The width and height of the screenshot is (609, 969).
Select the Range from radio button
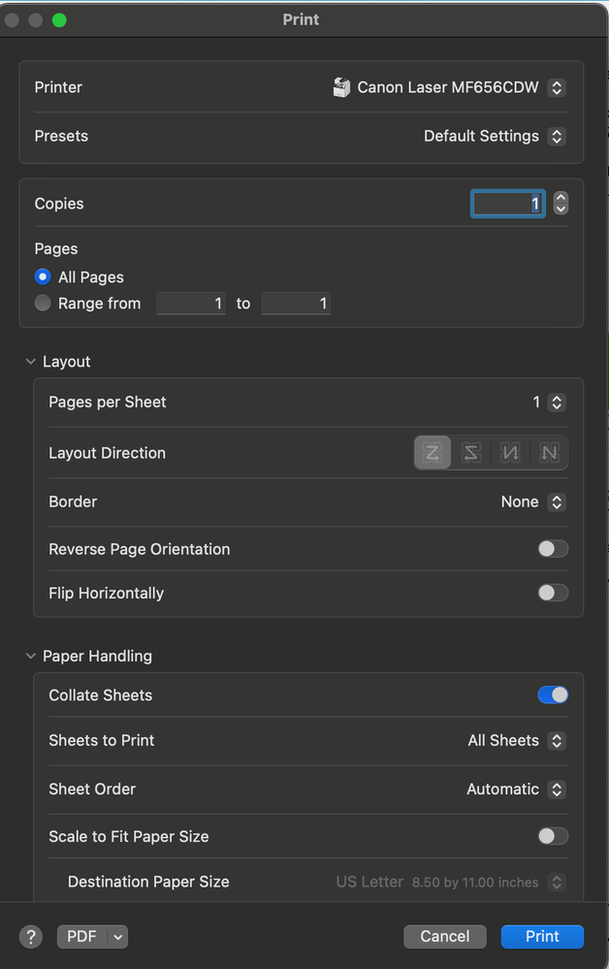pyautogui.click(x=43, y=303)
